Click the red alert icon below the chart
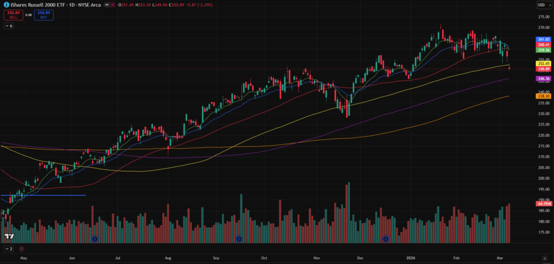The width and height of the screenshot is (554, 264). tap(22, 248)
